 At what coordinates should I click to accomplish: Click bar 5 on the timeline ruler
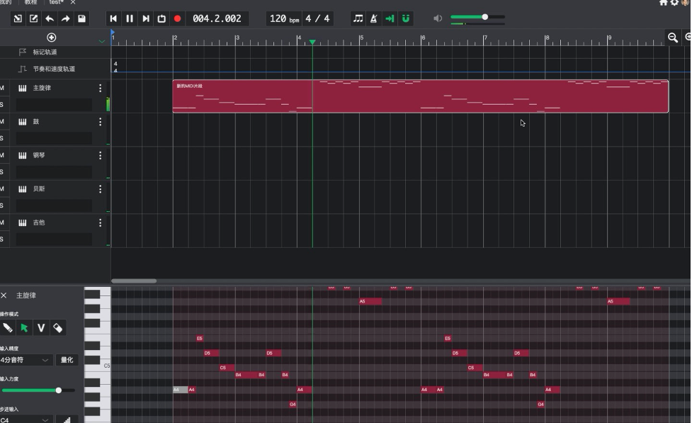point(361,38)
